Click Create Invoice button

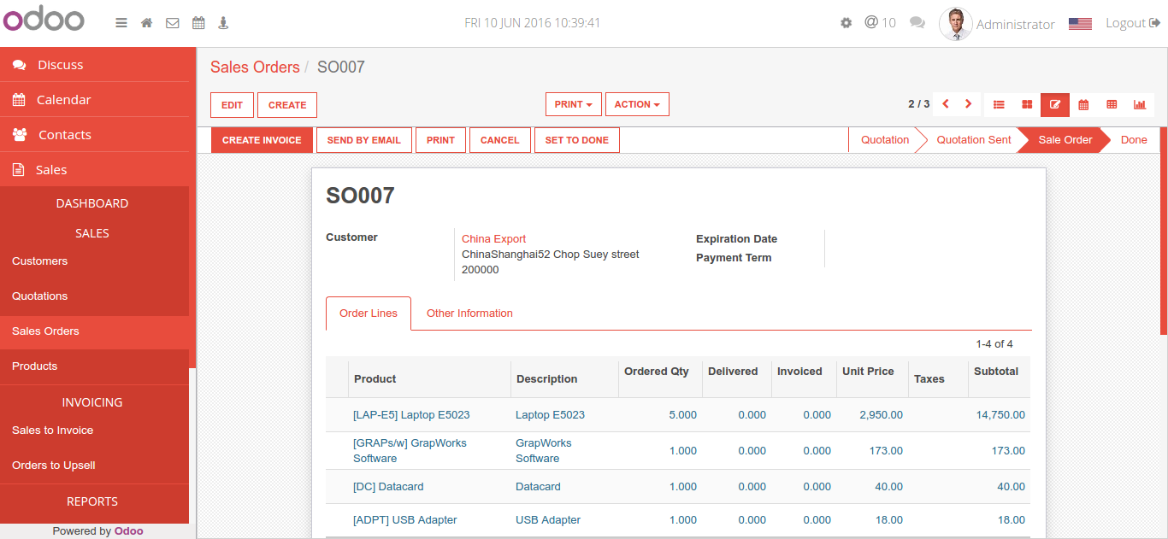coord(262,140)
